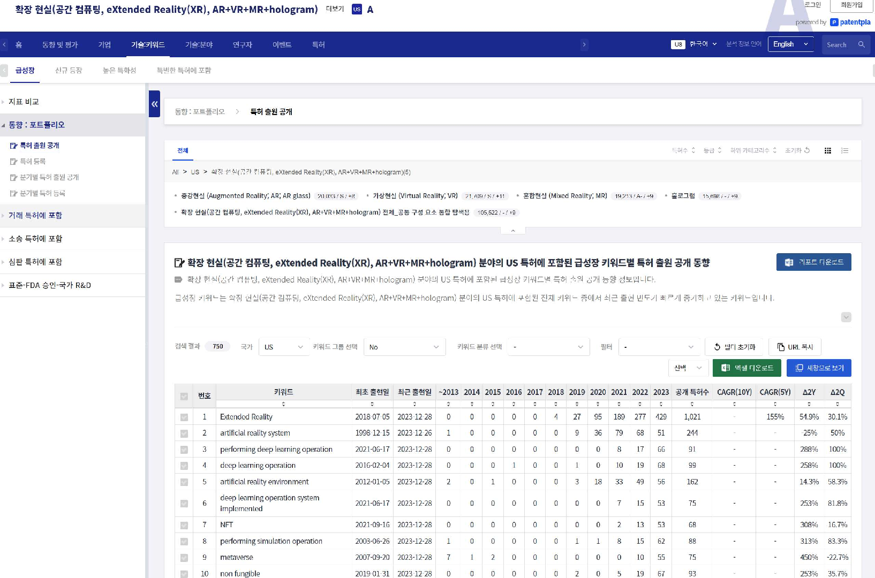Click the 엑셀 다운로드 button
The height and width of the screenshot is (578, 875).
coord(746,368)
